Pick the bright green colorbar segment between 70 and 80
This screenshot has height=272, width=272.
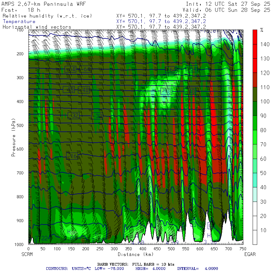click(255, 137)
